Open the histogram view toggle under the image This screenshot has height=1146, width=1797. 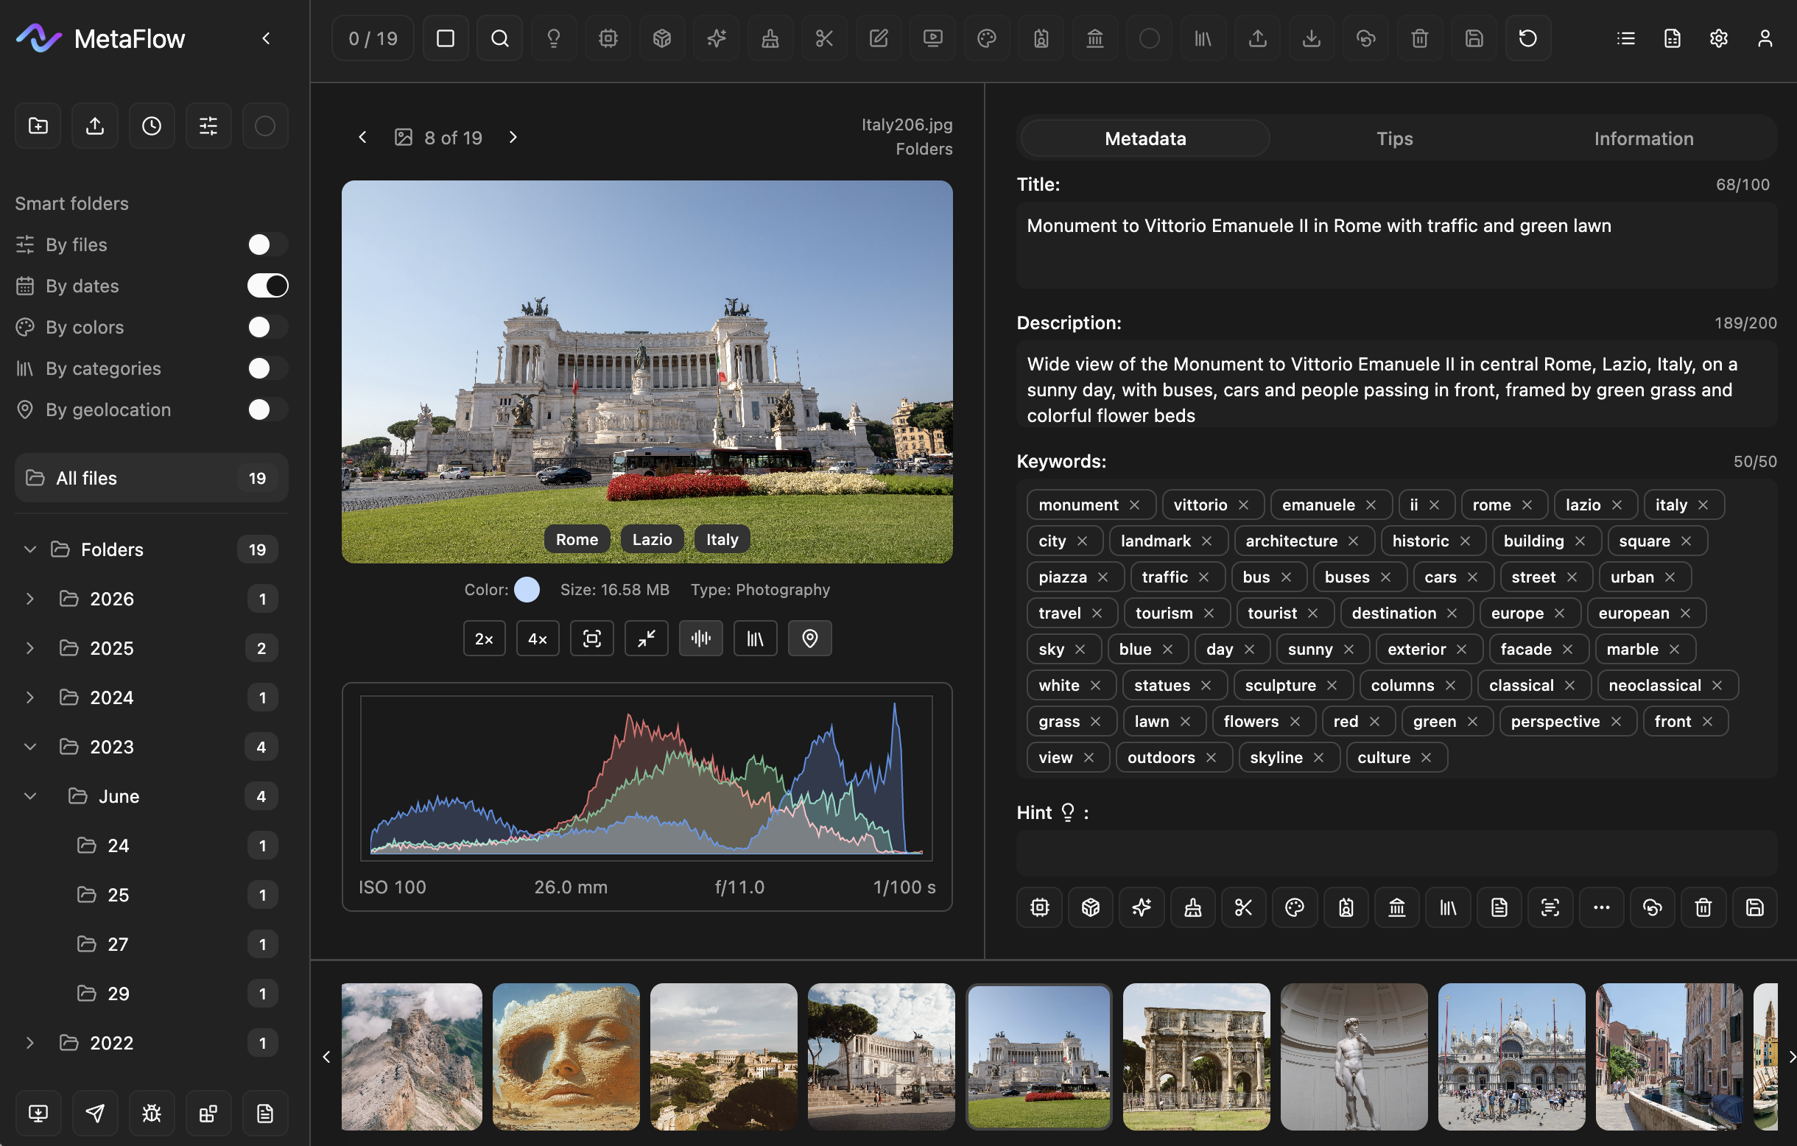pyautogui.click(x=700, y=638)
